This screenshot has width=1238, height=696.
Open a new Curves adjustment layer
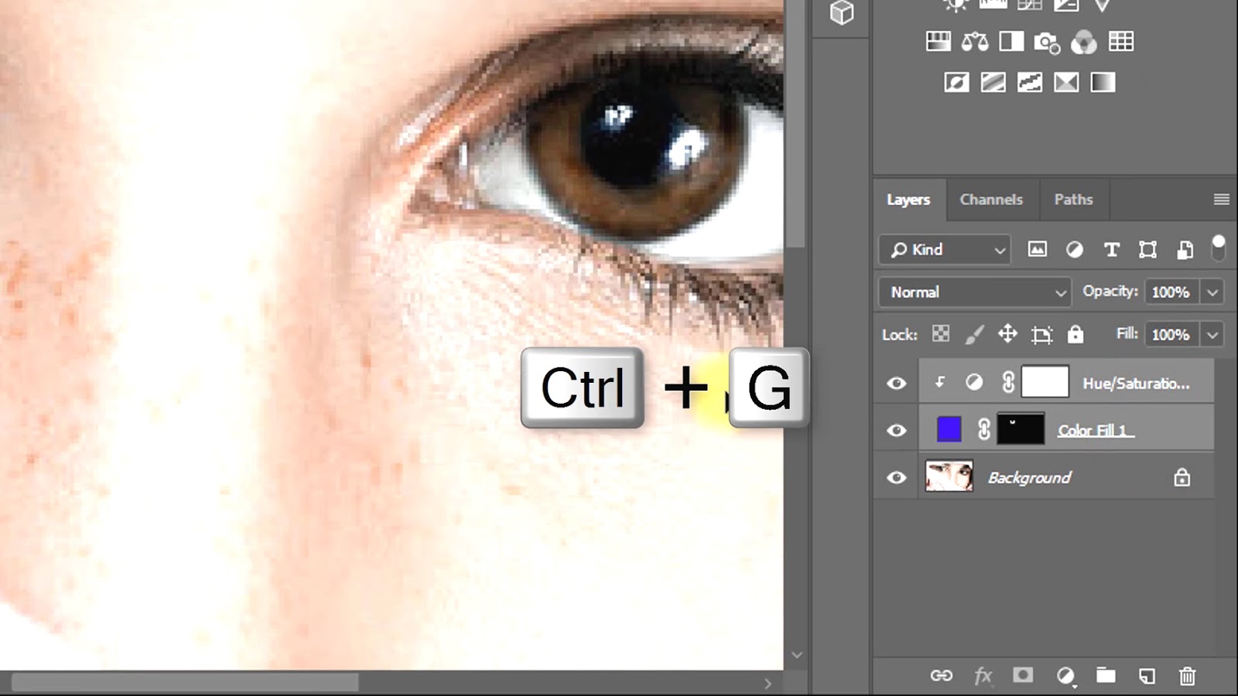(1029, 5)
